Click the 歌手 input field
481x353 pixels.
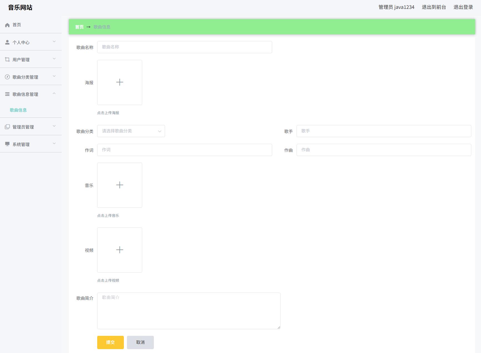[384, 131]
